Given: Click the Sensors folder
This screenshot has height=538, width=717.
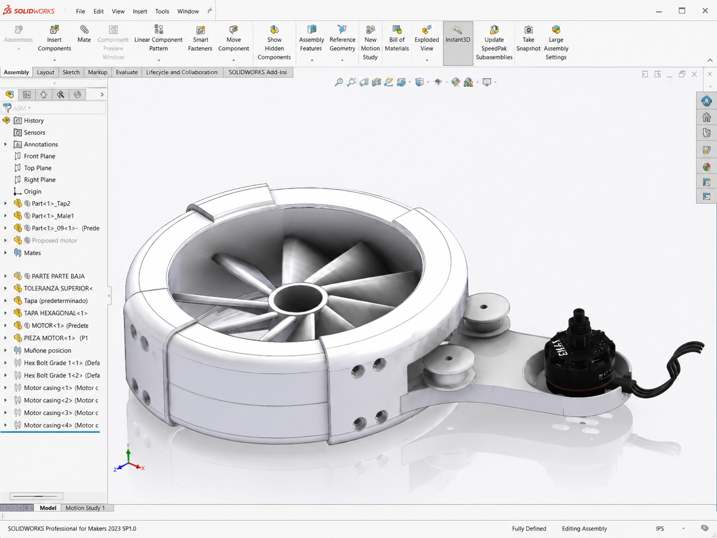Looking at the screenshot, I should 34,133.
